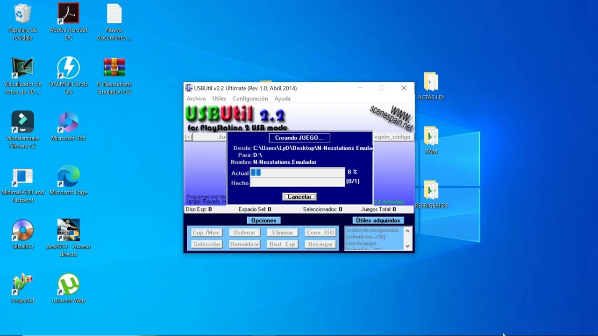Viewport: 598px width, 336px height.
Task: Minimize the USBUtil window
Action: coord(360,88)
